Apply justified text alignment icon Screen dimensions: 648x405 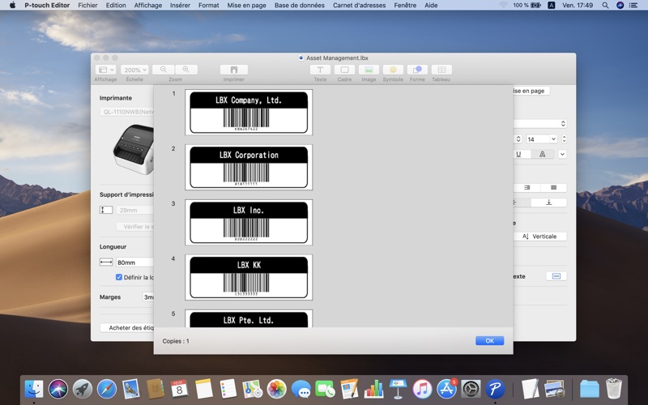553,188
